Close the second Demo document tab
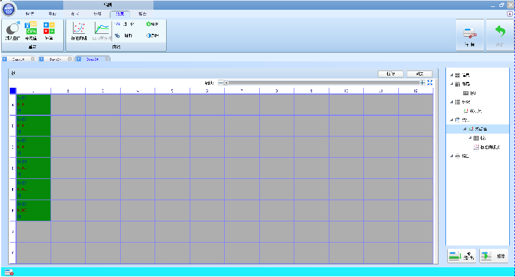Viewport: 515px width, 277px height. point(70,59)
